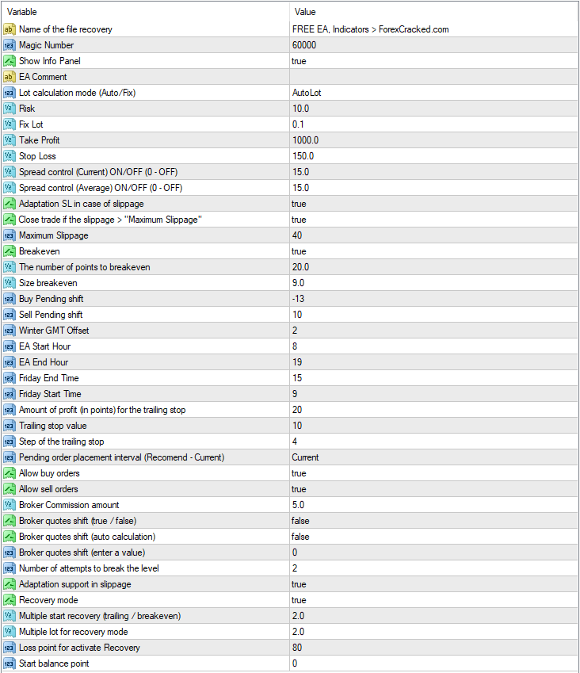This screenshot has height=673, width=580.
Task: Click the integer icon beside Maximum Slippage
Action: tap(10, 235)
